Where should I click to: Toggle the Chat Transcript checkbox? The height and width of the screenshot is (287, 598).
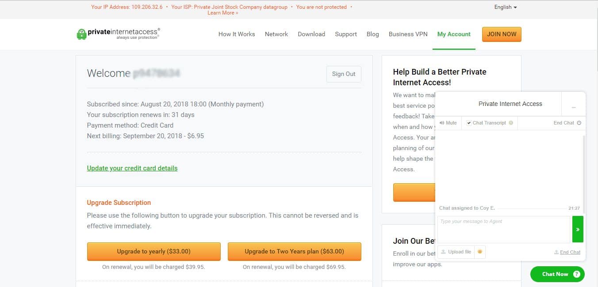[x=469, y=123]
